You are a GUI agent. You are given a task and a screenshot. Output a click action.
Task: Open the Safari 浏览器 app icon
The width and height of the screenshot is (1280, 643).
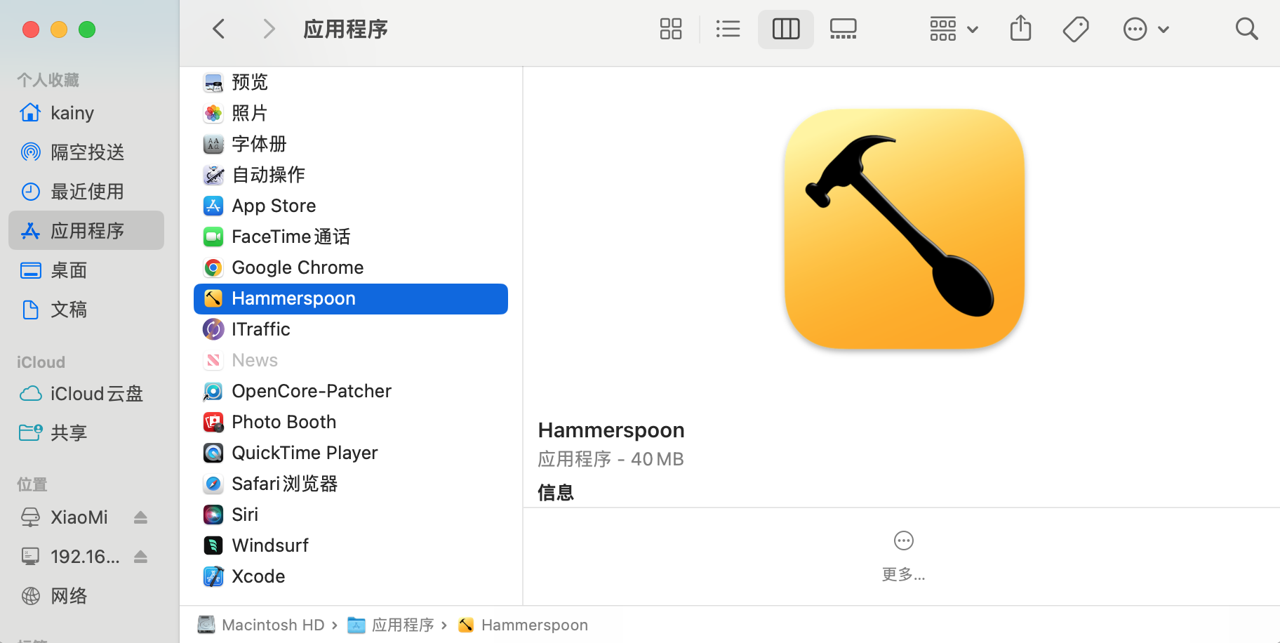click(x=213, y=483)
